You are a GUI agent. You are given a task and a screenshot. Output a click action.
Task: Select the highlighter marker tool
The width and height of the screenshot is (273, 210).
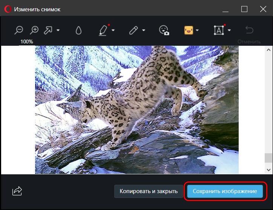pos(103,30)
